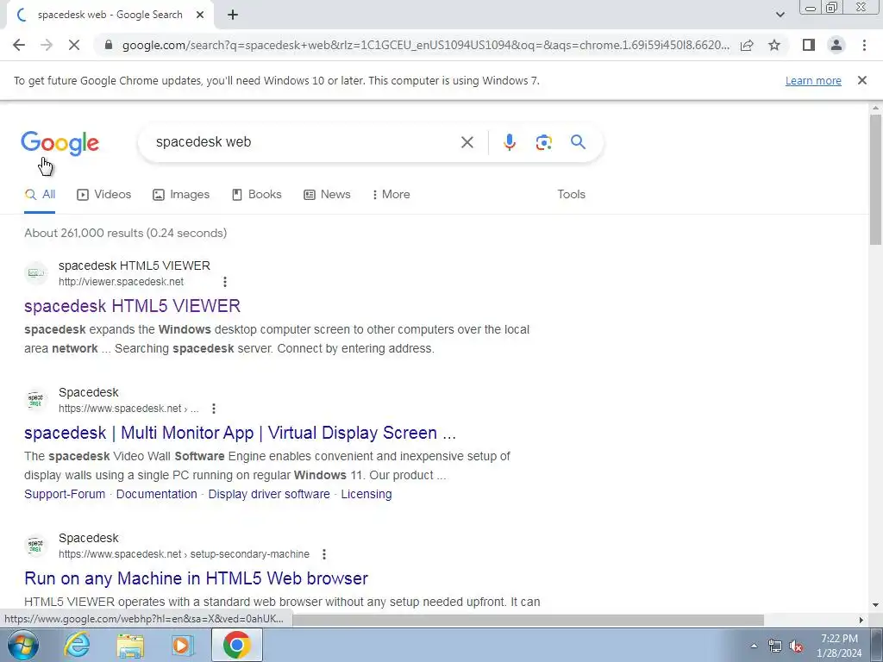The width and height of the screenshot is (883, 662).
Task: Click the network tray icon
Action: 775,646
